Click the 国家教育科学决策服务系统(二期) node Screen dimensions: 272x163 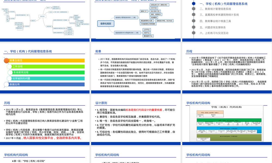(x=127, y=33)
